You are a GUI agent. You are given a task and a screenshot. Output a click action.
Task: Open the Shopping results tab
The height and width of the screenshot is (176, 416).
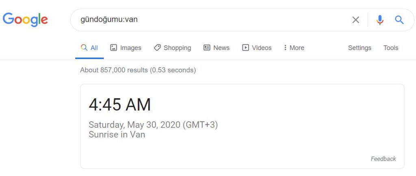pyautogui.click(x=172, y=48)
